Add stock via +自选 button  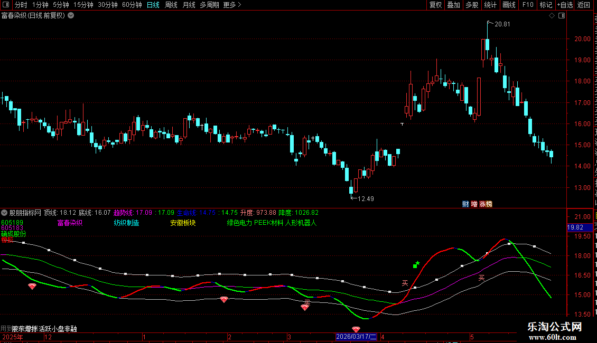tap(565, 5)
